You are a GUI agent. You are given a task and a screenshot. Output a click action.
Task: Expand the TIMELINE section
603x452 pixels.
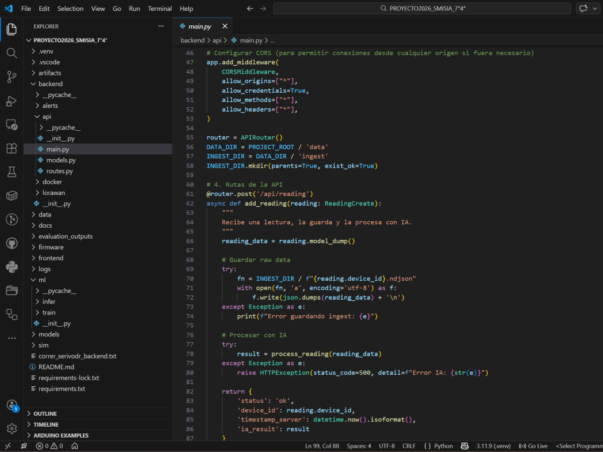point(98,424)
